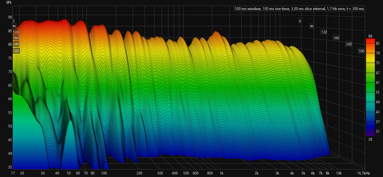Click the 73 value on color legend
The height and width of the screenshot is (177, 383).
[377, 63]
